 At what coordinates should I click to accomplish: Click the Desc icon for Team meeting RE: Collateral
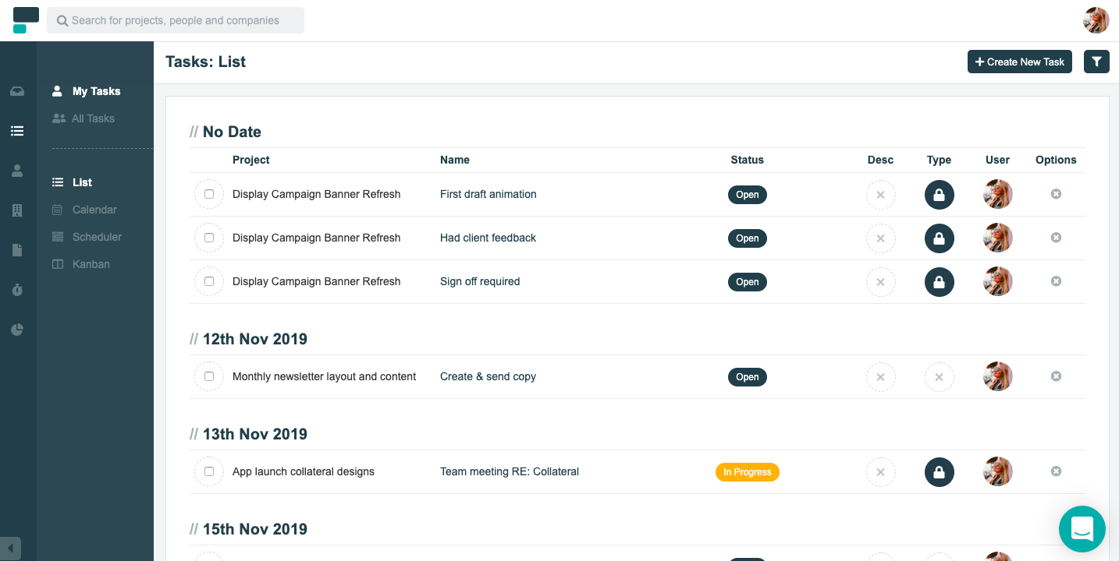click(881, 472)
